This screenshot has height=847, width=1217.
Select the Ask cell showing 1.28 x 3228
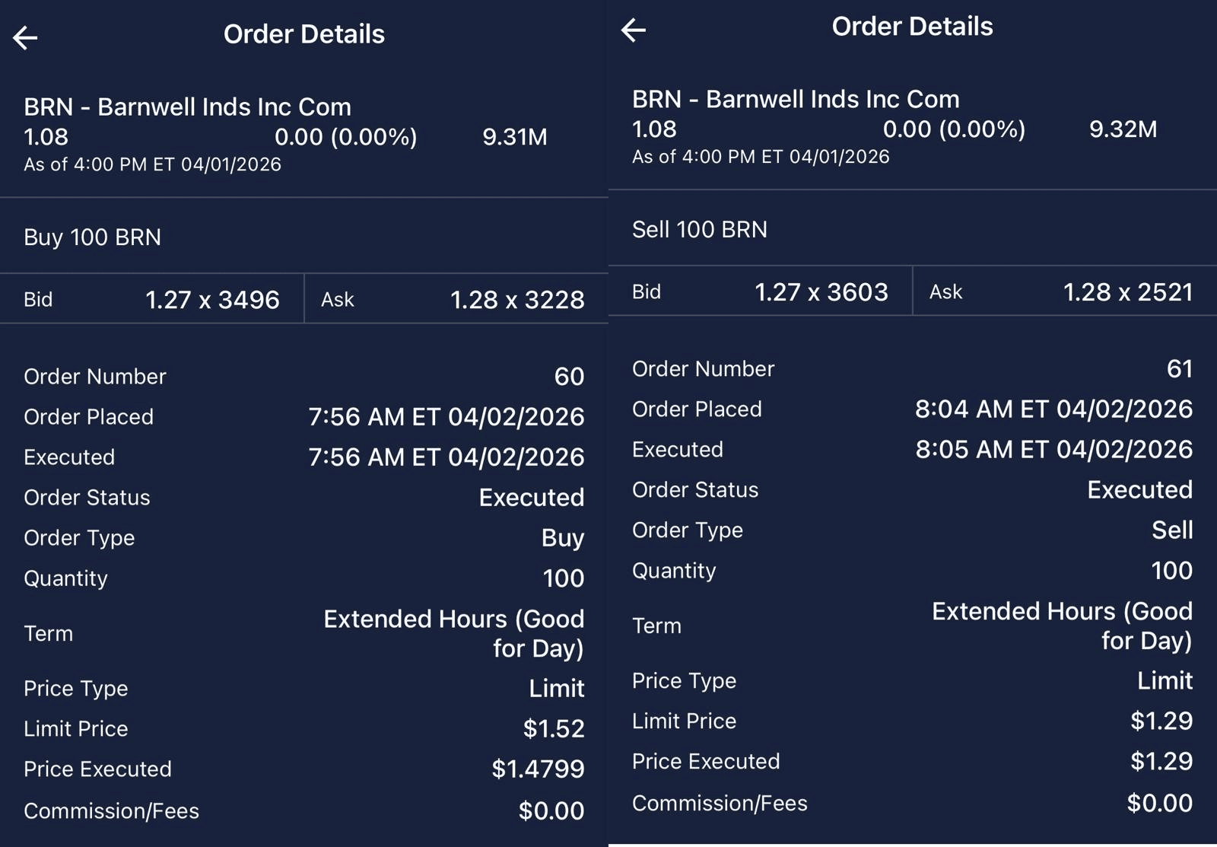[x=456, y=299]
